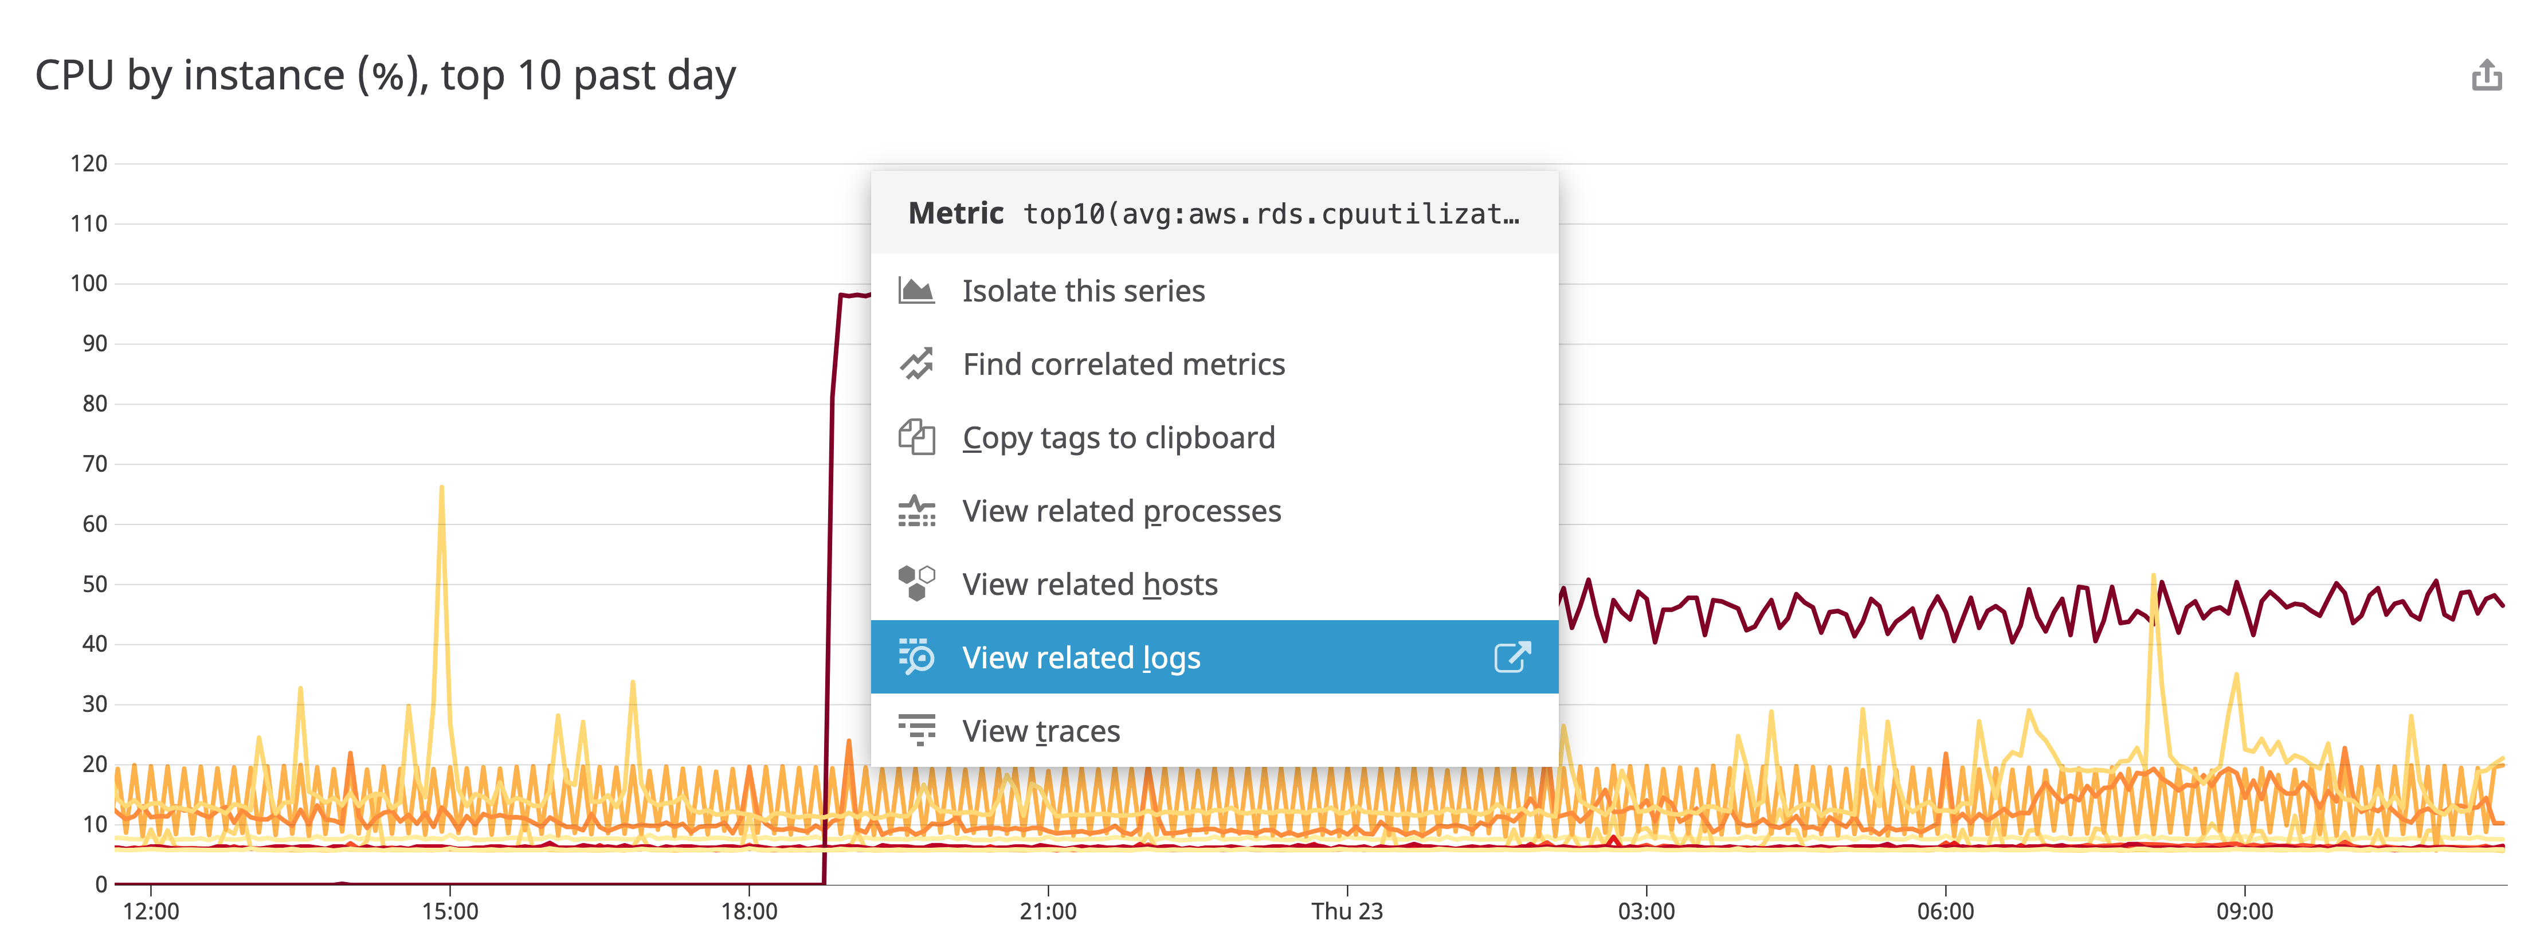
Task: Select Isolate this series
Action: (1083, 289)
